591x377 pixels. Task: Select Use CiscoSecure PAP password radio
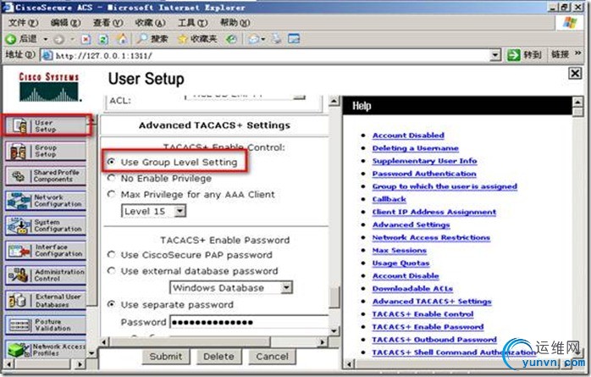tap(111, 254)
